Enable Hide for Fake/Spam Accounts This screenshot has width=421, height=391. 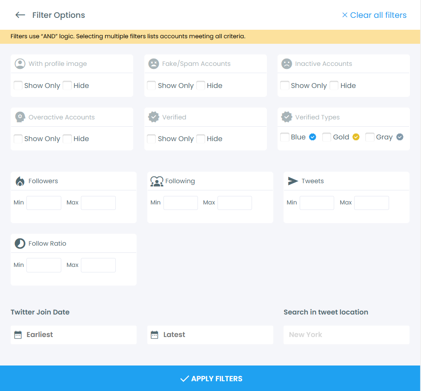200,85
